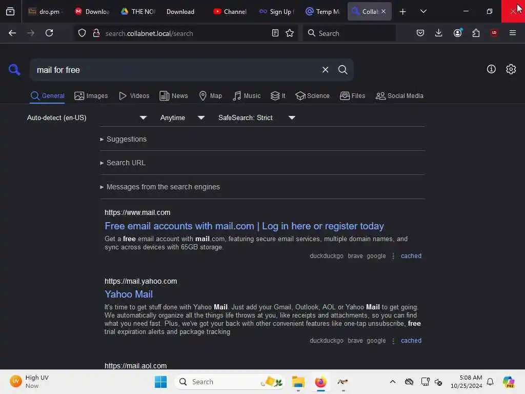Image resolution: width=525 pixels, height=394 pixels.
Task: Open the SafeSearch Strict dropdown
Action: (256, 117)
